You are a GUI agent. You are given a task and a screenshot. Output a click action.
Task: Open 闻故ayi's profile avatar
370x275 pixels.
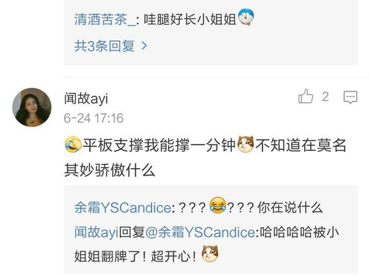[32, 107]
